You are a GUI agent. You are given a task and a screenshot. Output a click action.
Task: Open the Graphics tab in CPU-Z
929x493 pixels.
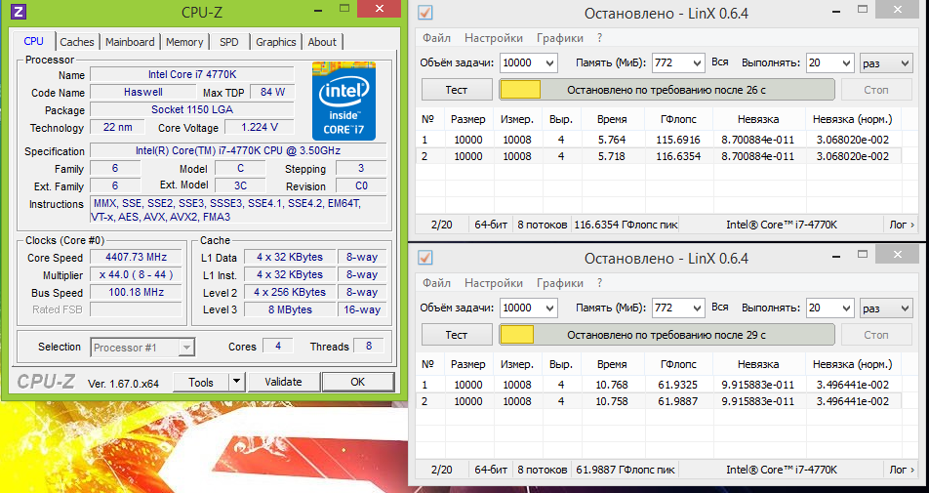(275, 42)
